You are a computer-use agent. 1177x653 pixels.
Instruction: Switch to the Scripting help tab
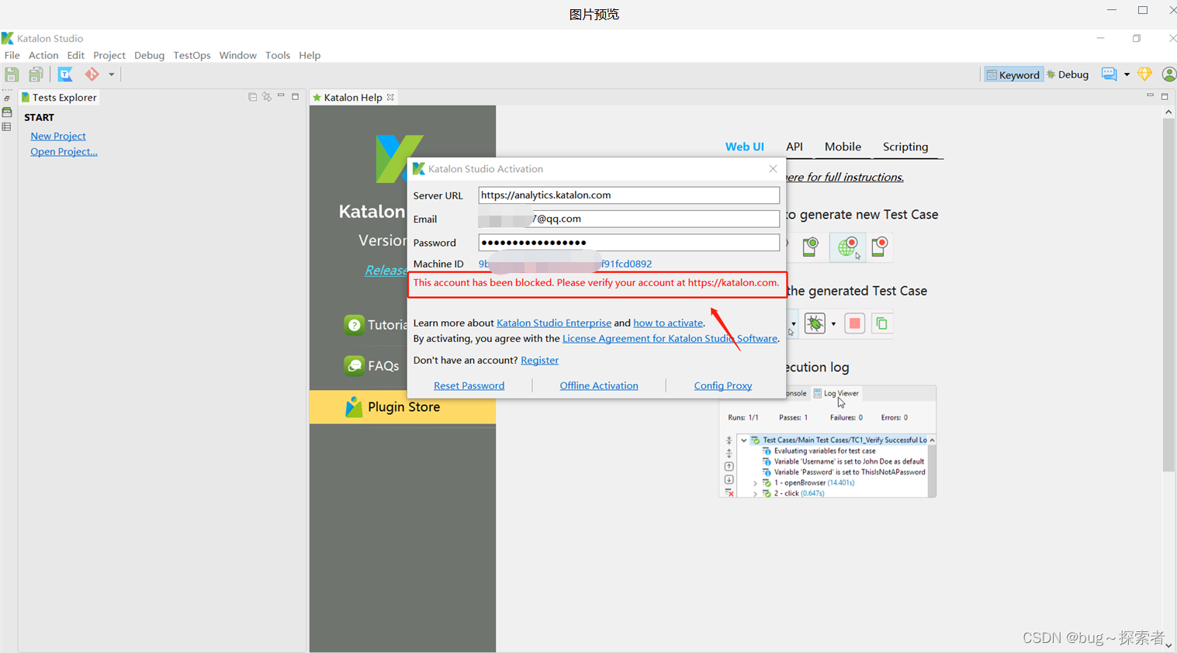[905, 147]
